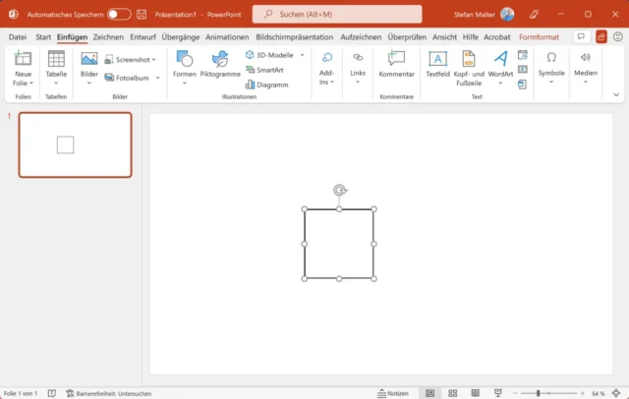Click the Bilder picture icon
This screenshot has width=629, height=399.
tap(89, 59)
